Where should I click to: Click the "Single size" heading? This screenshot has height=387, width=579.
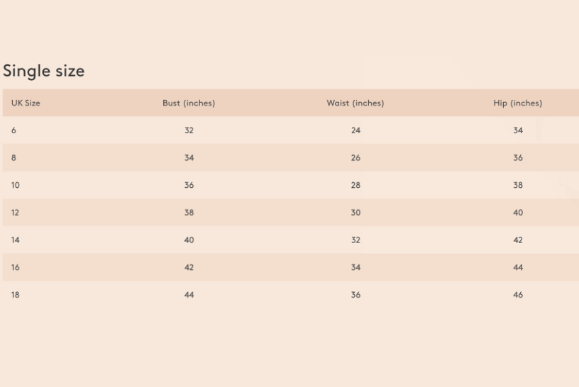click(x=44, y=71)
